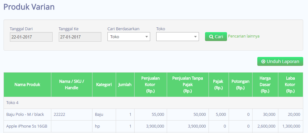Click the Nama / SKU / Handle header
Screen dimensions: 308x133
[72, 85]
